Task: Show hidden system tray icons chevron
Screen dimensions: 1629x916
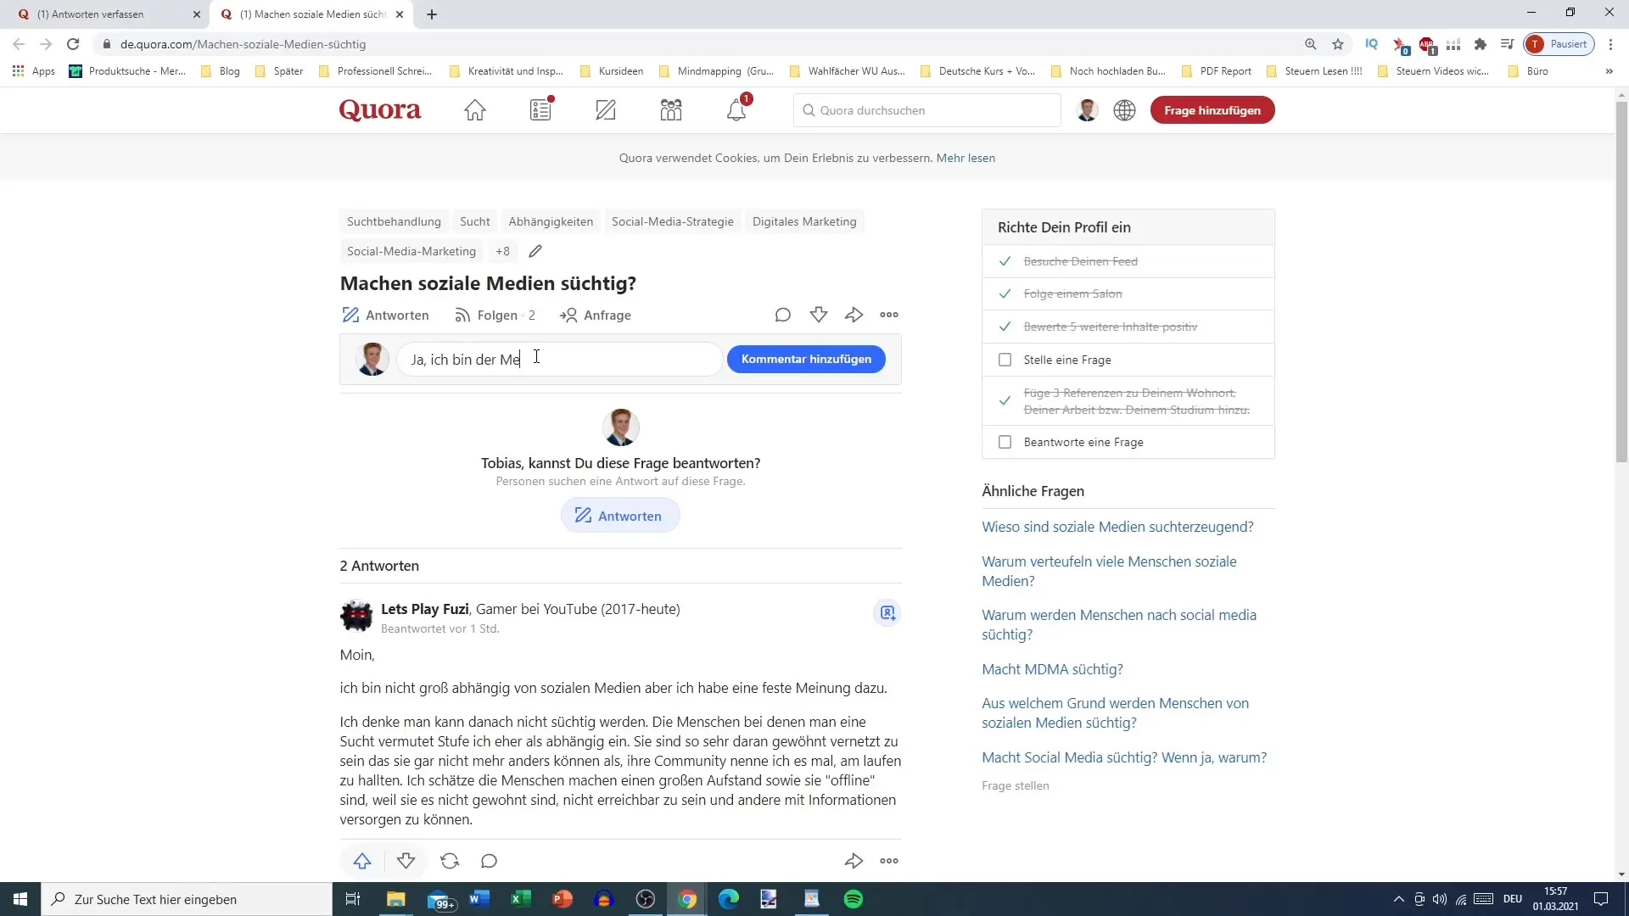Action: 1398,899
